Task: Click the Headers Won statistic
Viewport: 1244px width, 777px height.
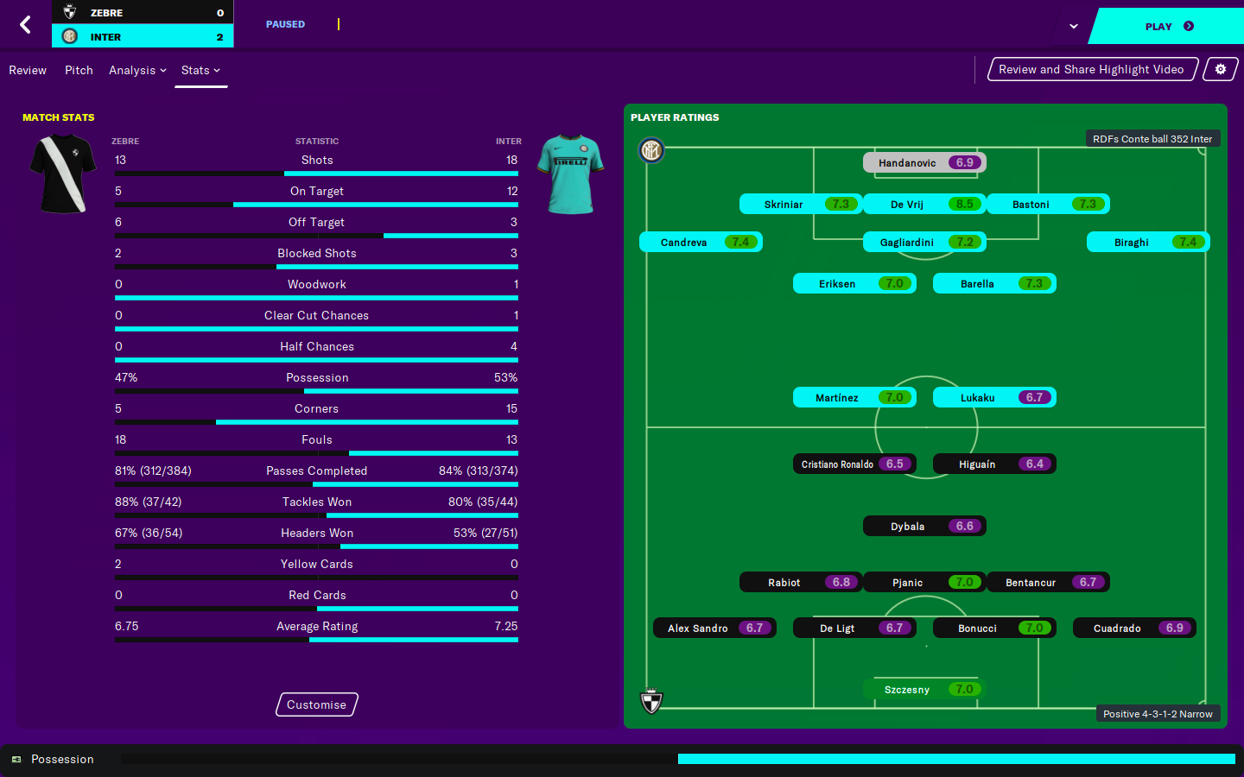Action: pos(316,533)
